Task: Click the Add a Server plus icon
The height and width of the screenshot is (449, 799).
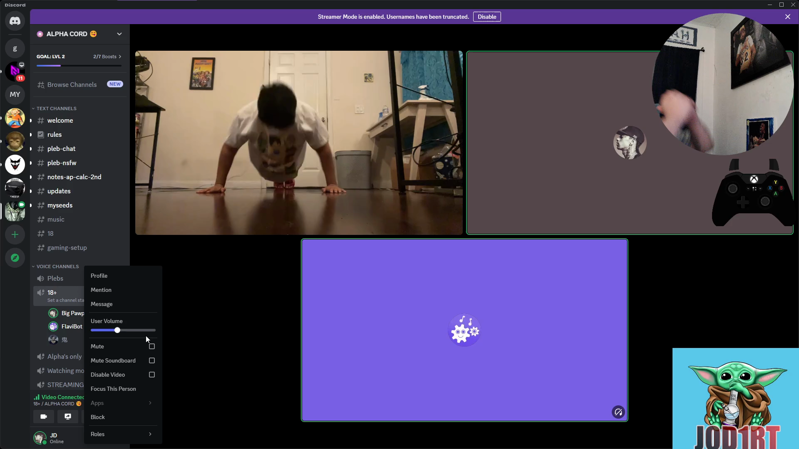Action: click(x=15, y=234)
